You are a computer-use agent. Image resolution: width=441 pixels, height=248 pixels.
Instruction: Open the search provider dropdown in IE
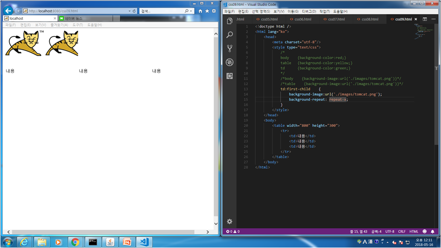click(x=191, y=11)
